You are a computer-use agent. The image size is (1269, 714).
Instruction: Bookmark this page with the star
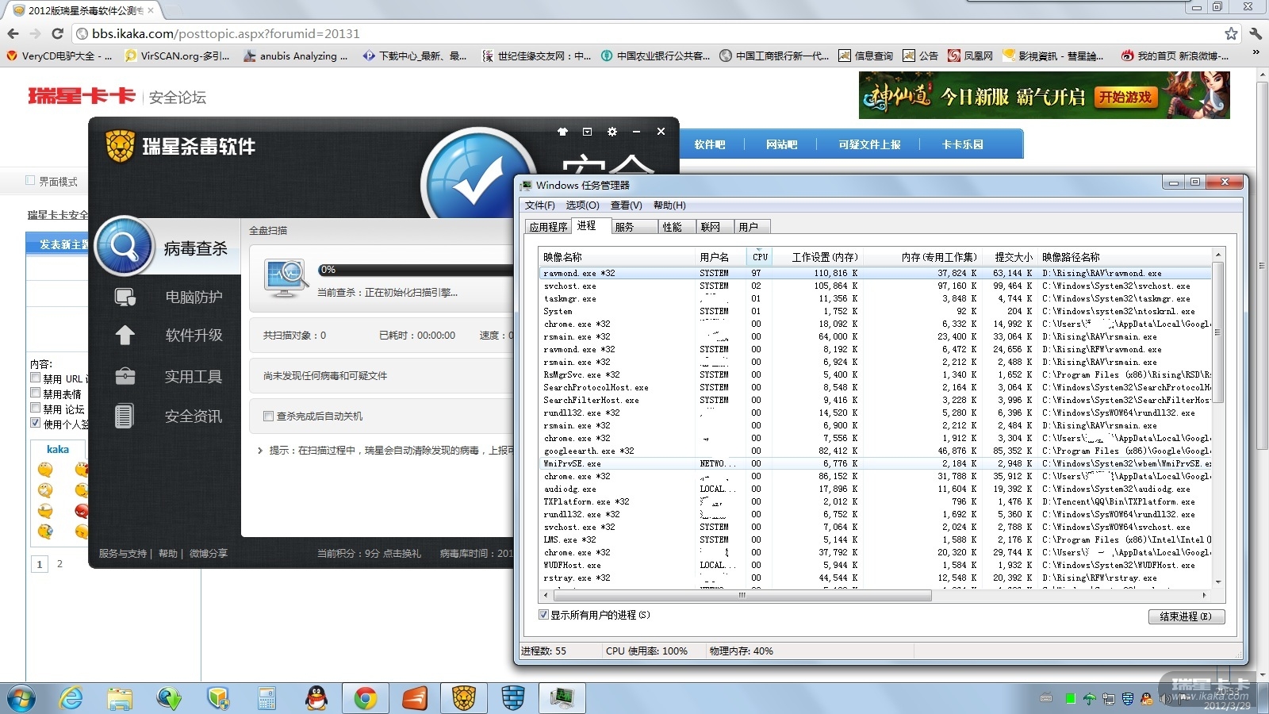1231,33
